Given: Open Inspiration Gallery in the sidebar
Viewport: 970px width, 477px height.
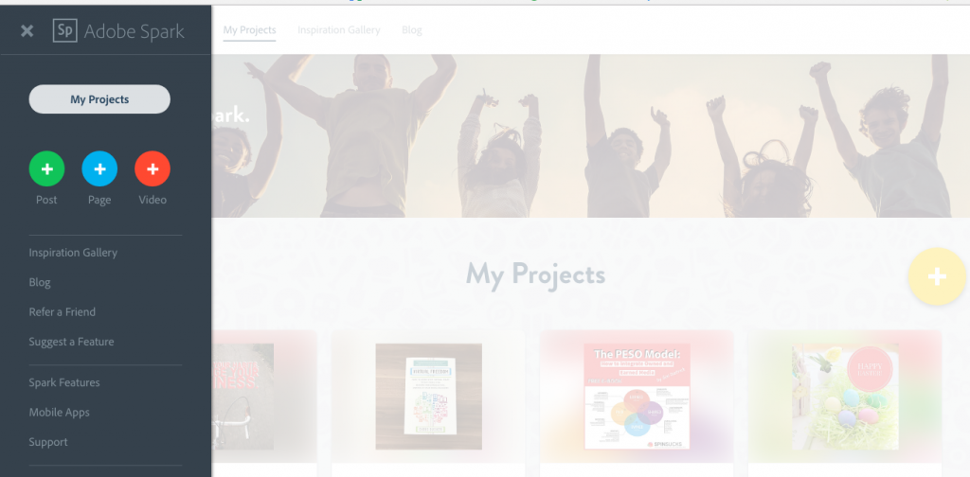Looking at the screenshot, I should (x=73, y=253).
